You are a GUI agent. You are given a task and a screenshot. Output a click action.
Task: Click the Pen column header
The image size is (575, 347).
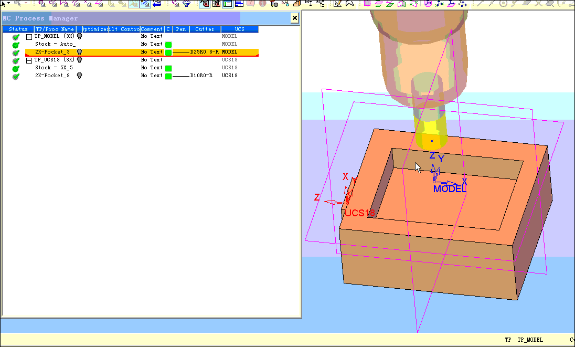tap(181, 29)
